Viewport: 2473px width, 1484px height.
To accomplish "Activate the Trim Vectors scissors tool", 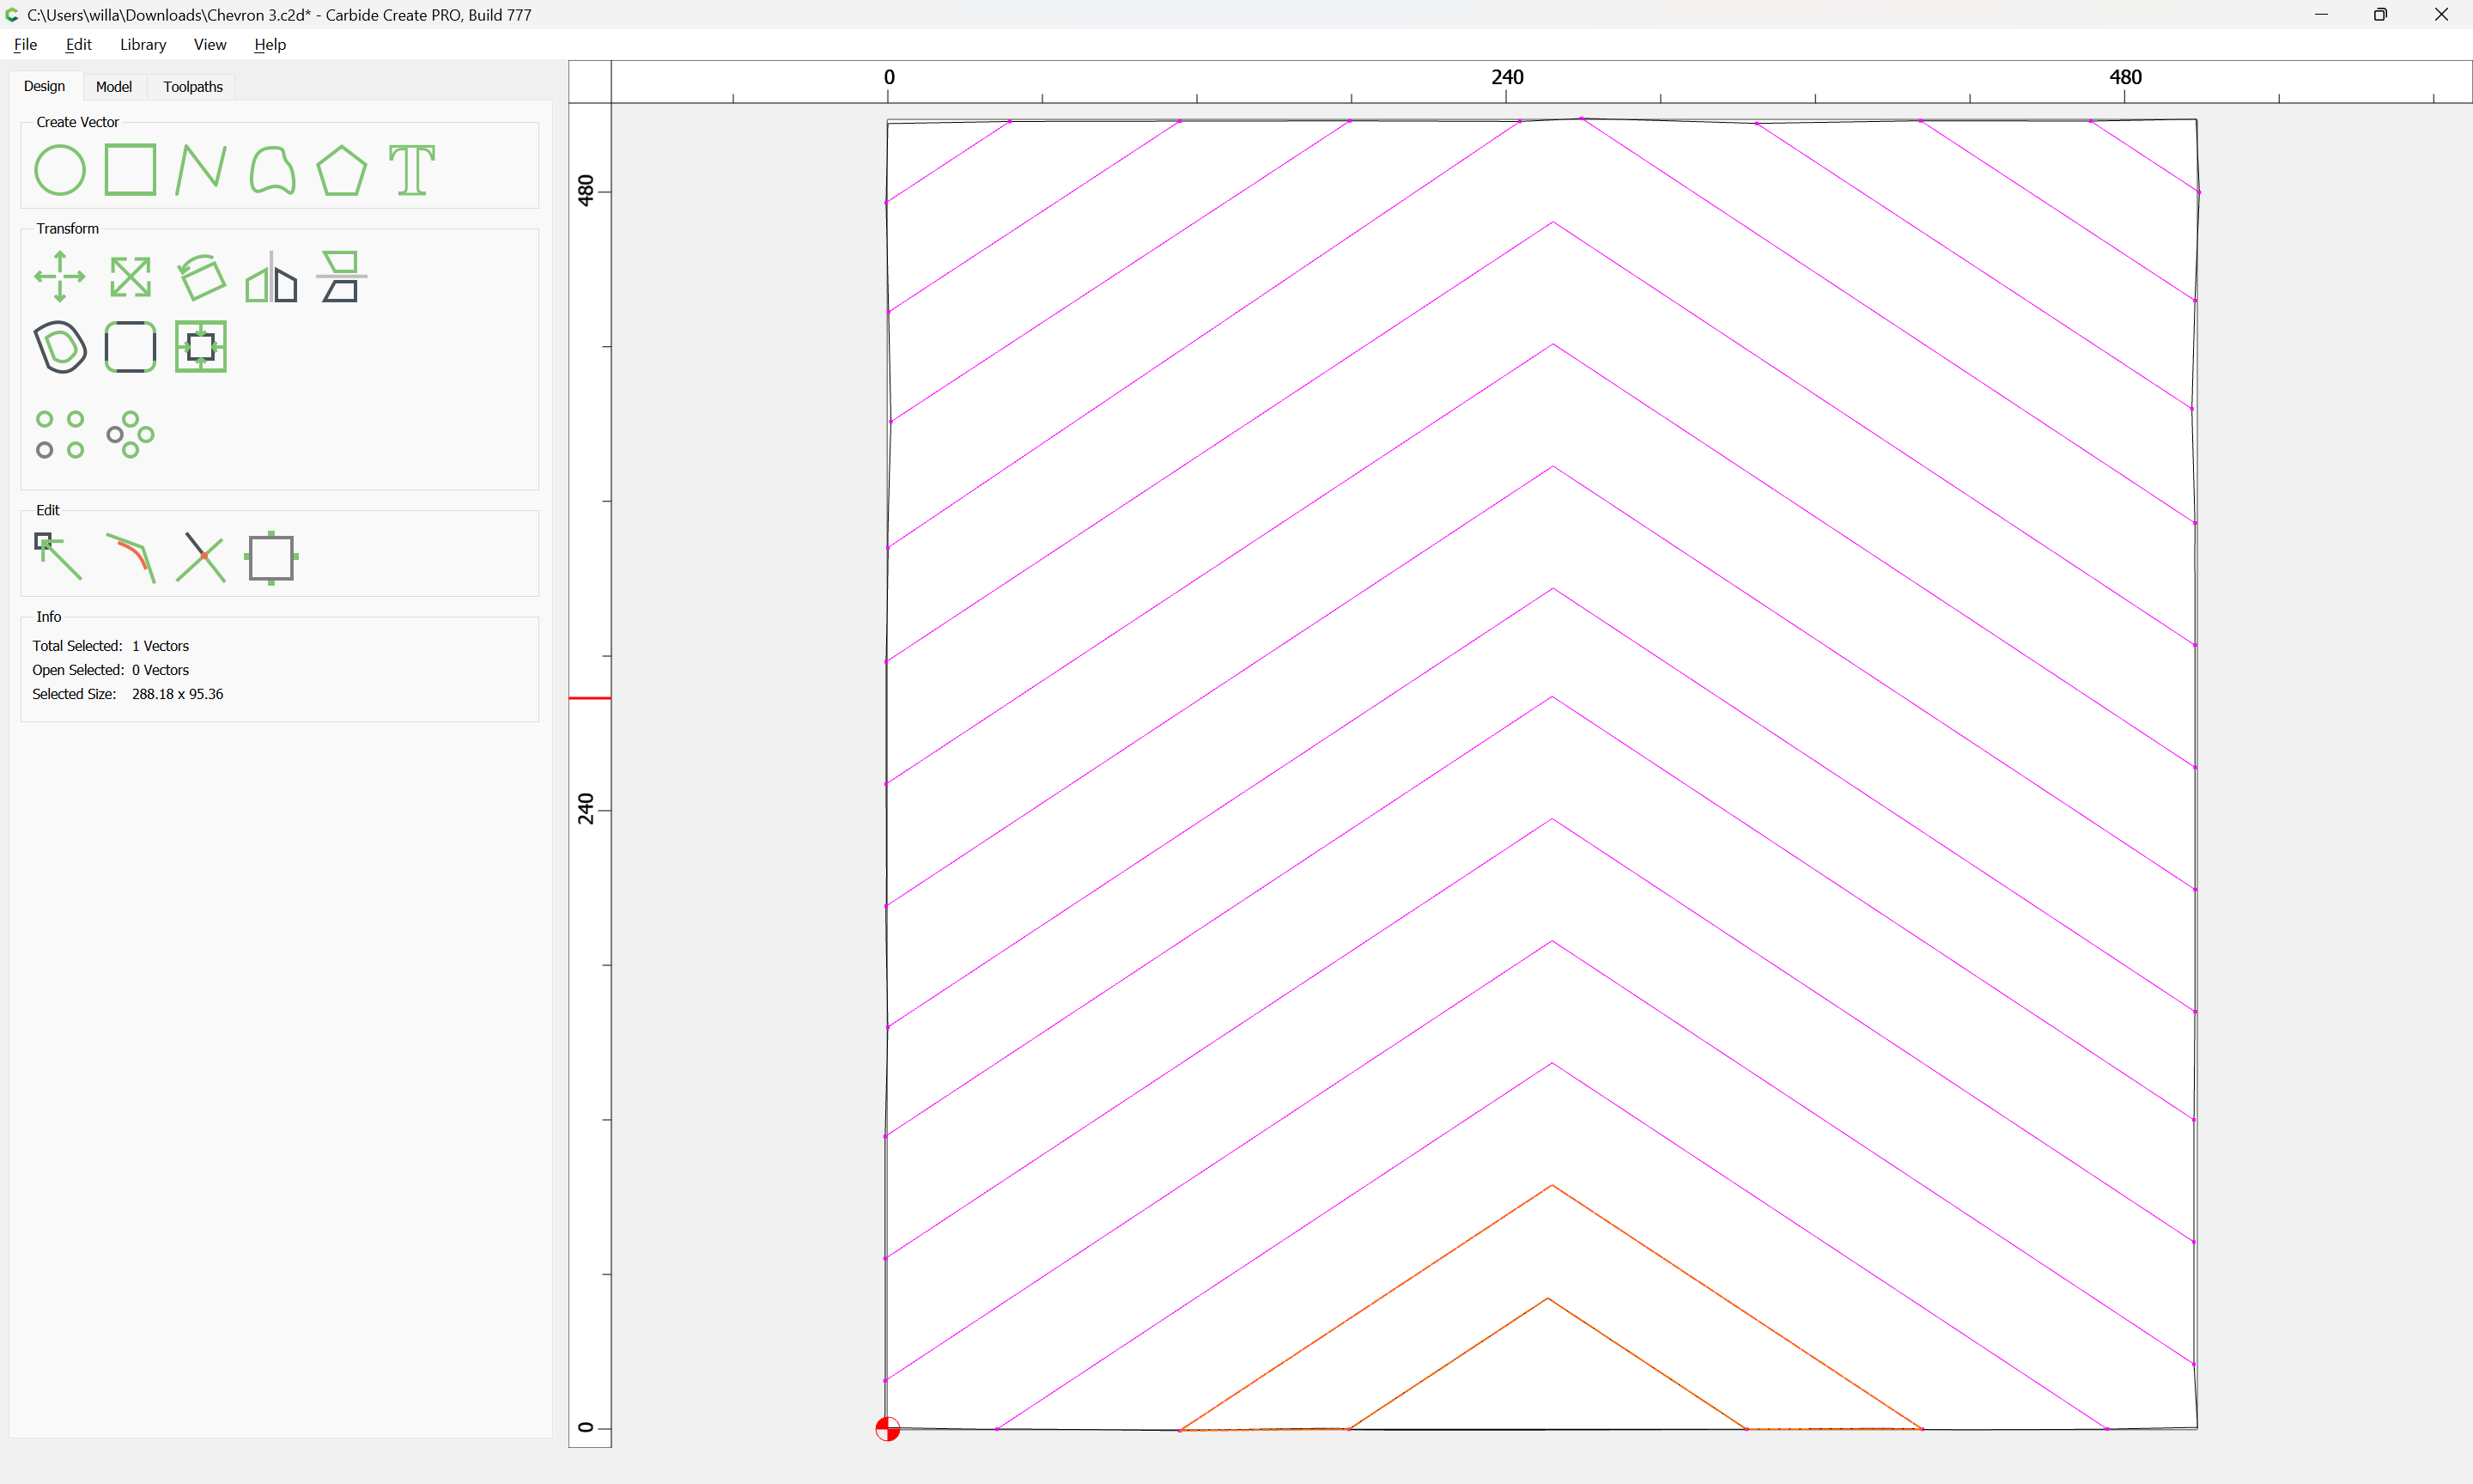I will point(201,557).
